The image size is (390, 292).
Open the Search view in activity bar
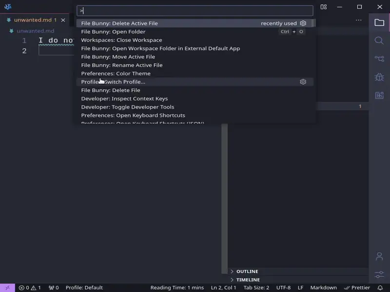pyautogui.click(x=379, y=40)
